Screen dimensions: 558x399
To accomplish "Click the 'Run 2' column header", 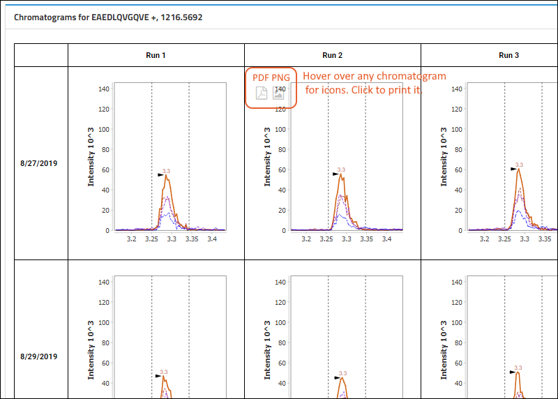I will (333, 55).
